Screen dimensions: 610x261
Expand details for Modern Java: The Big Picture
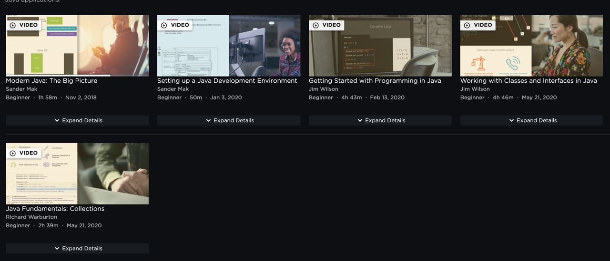coord(77,120)
